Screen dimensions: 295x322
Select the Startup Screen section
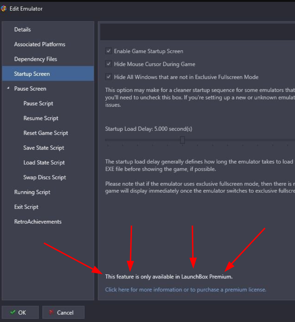click(x=48, y=74)
